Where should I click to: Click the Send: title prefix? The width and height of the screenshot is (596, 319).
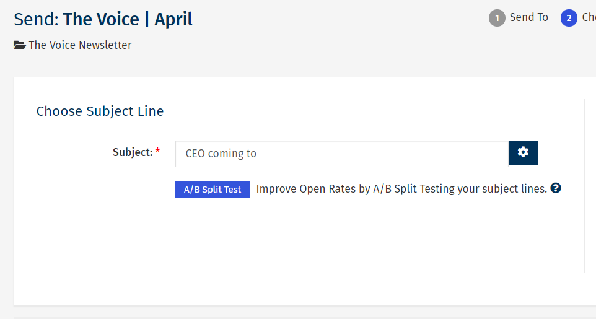36,19
